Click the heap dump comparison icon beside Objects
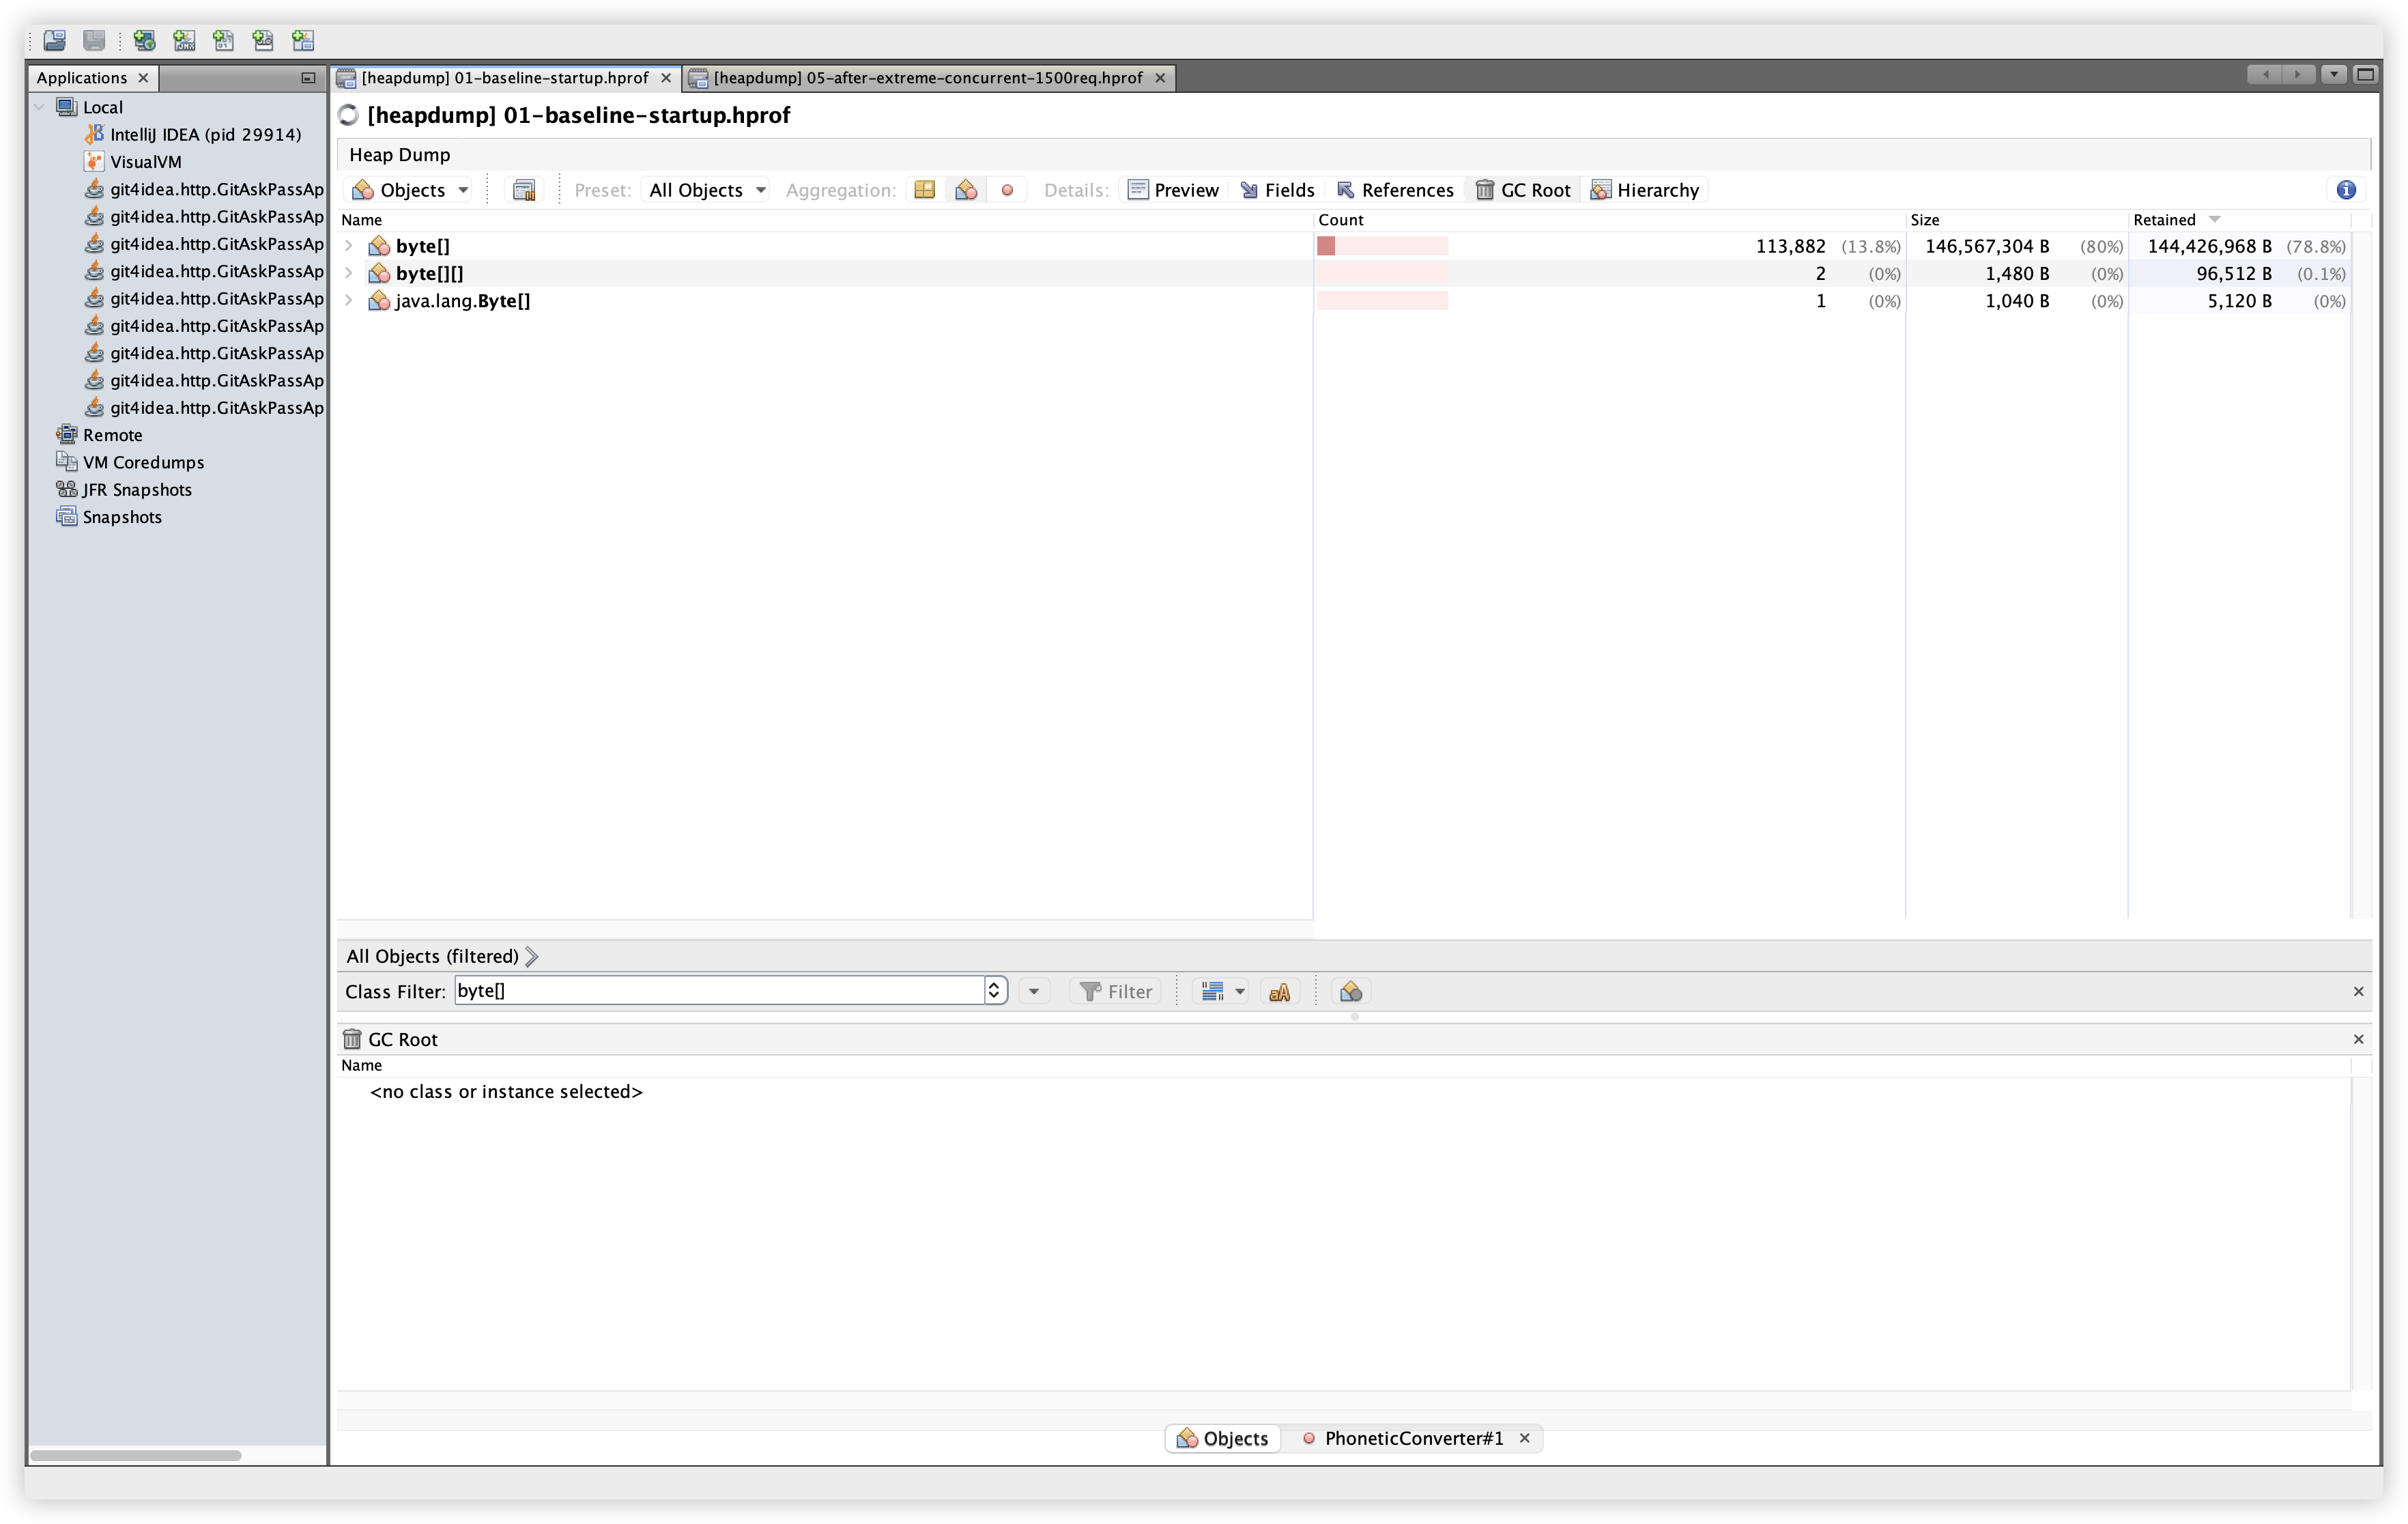 point(524,190)
